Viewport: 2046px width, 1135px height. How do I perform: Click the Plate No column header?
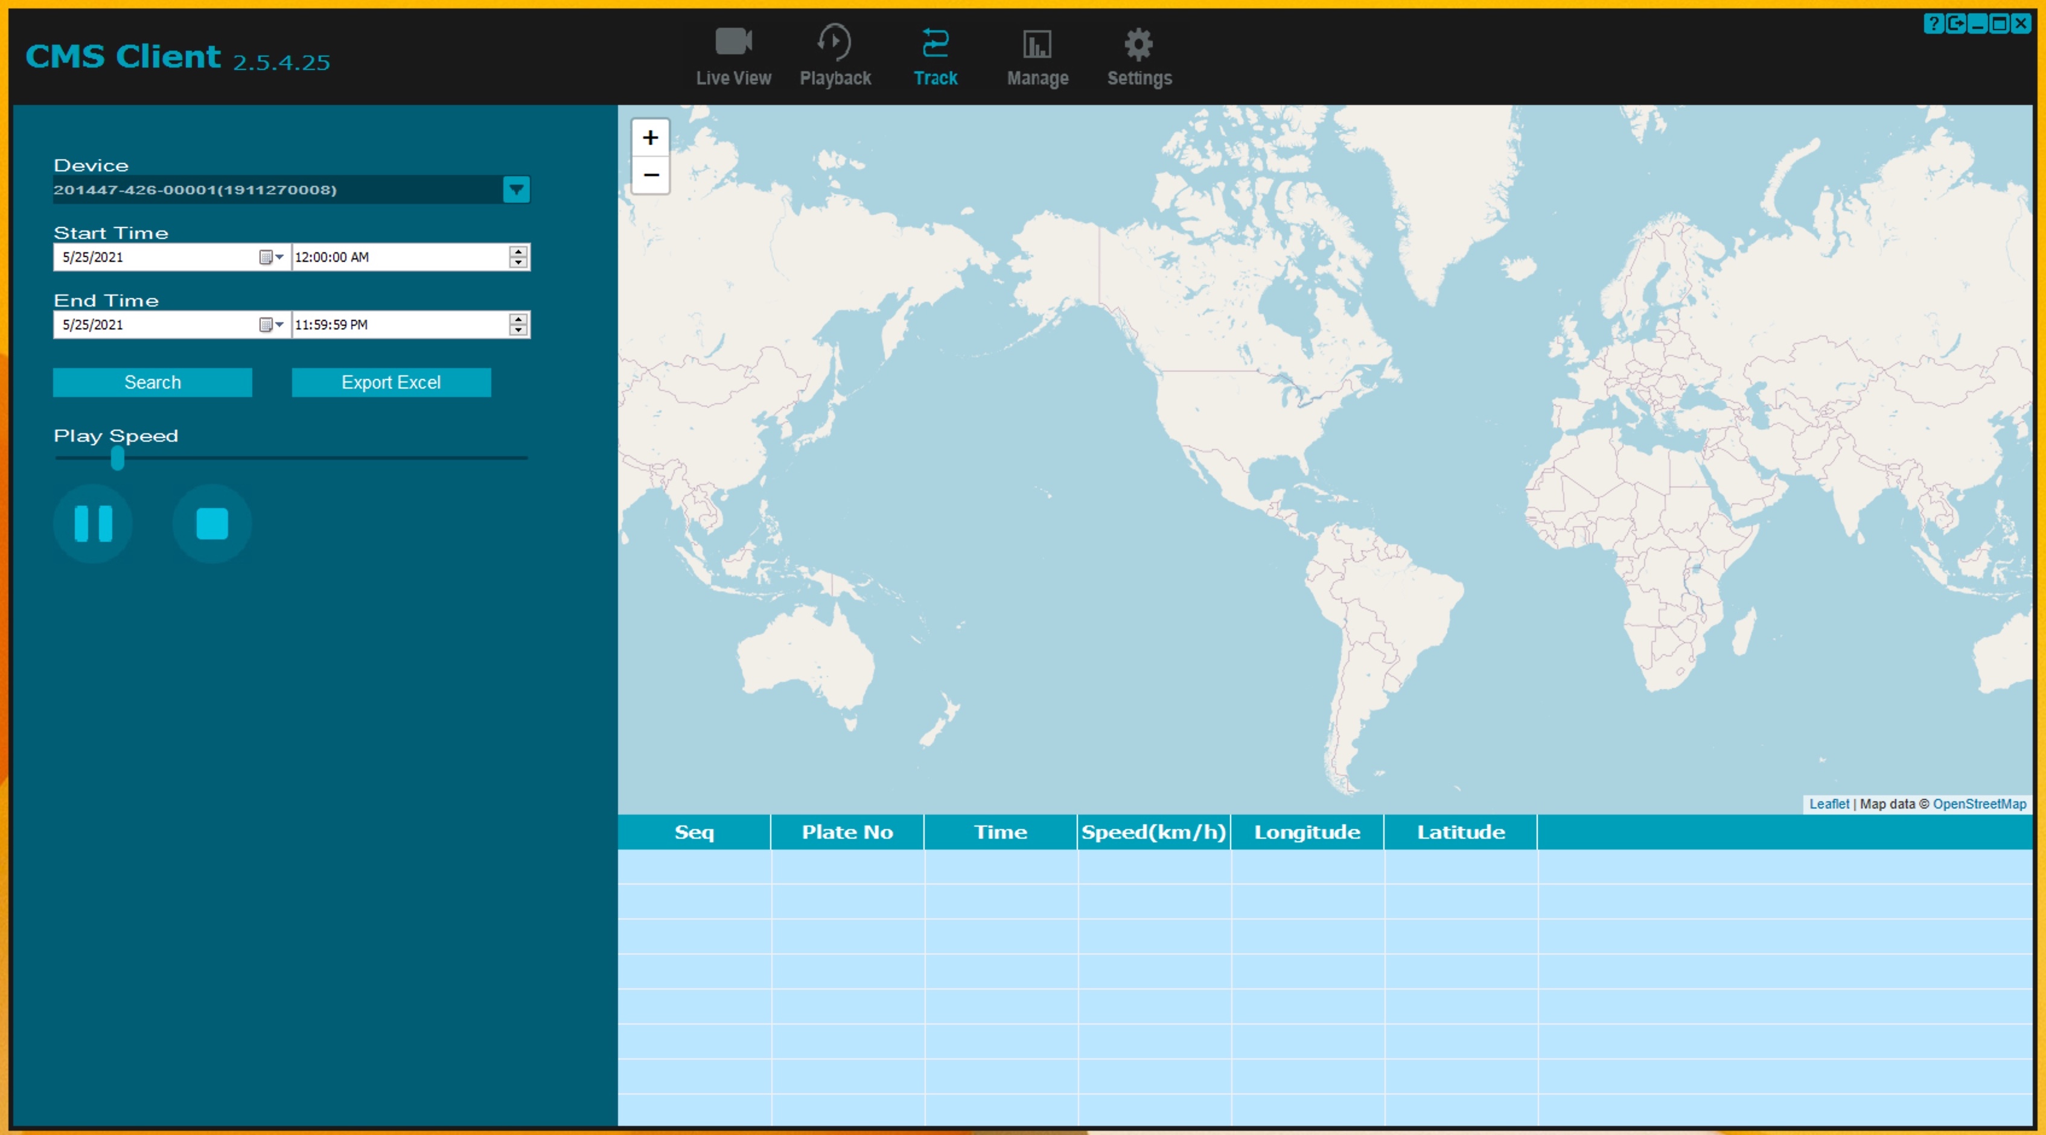847,831
